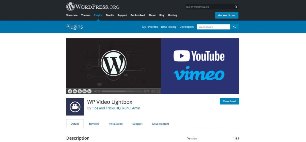Click the fast-forward control in banner player
This screenshot has width=306, height=142.
(x=85, y=91)
